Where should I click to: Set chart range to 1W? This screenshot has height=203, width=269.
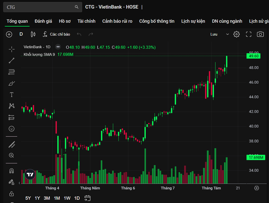(x=67, y=198)
